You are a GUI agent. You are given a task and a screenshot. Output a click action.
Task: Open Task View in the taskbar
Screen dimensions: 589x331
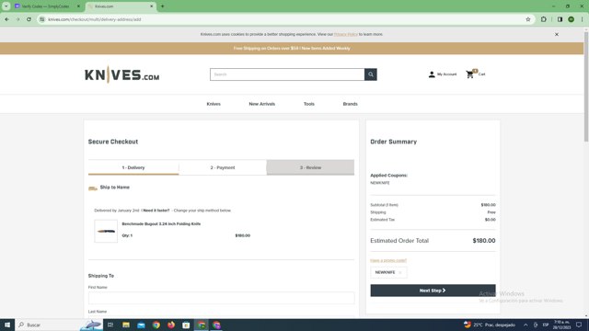110,325
